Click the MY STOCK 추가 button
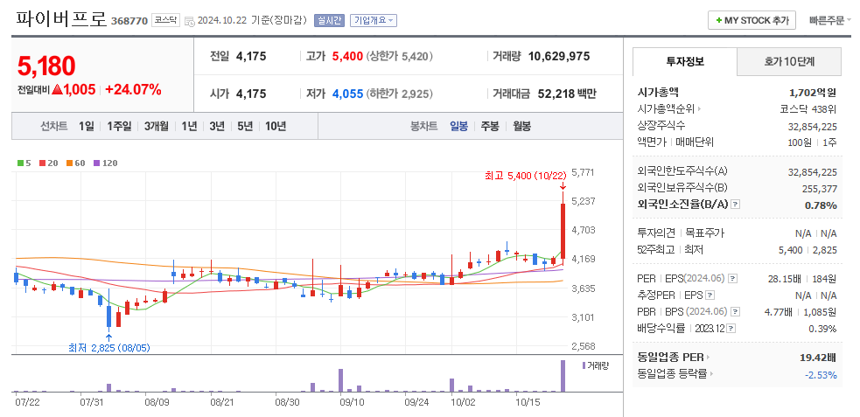This screenshot has height=417, width=860. (752, 21)
